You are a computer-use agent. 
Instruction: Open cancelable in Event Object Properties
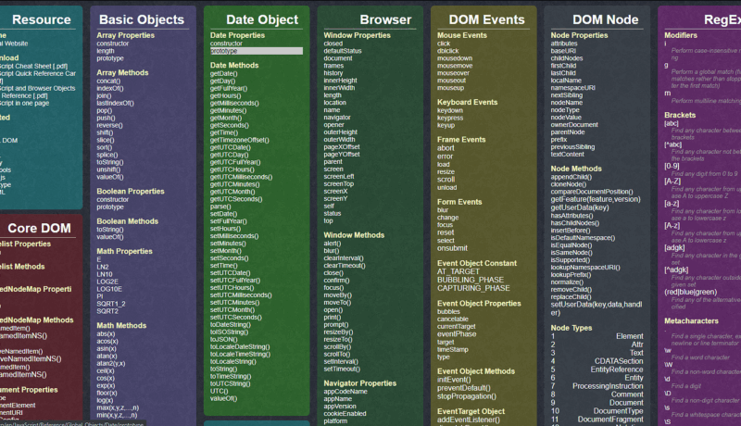point(453,319)
